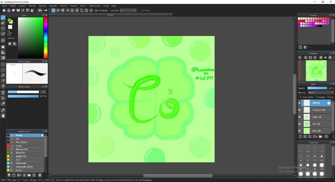Viewport: 335px width, 182px height.
Task: Toggle the layer Lock checkbox
Action: point(328,97)
